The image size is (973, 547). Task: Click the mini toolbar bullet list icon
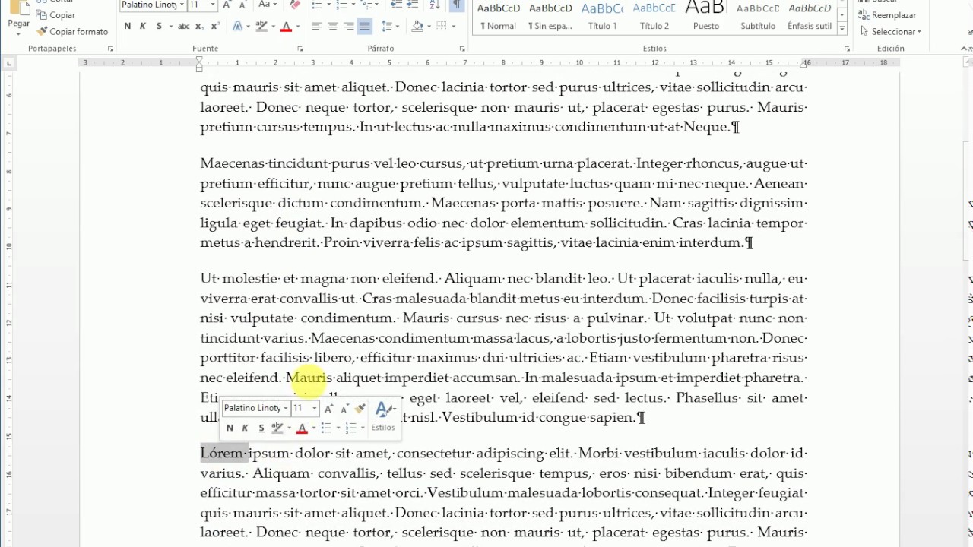click(325, 428)
